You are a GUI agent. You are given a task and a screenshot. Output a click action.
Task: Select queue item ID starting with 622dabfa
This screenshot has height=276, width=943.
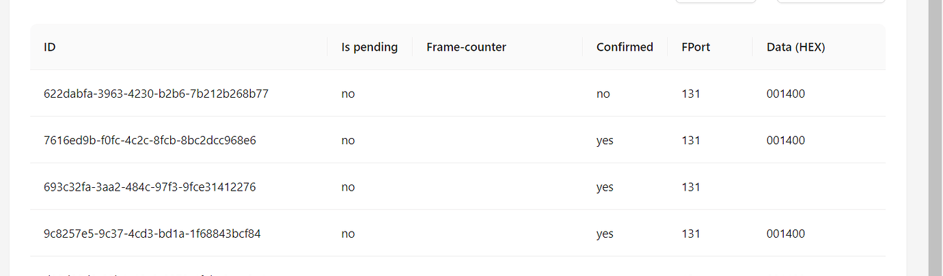click(x=156, y=94)
